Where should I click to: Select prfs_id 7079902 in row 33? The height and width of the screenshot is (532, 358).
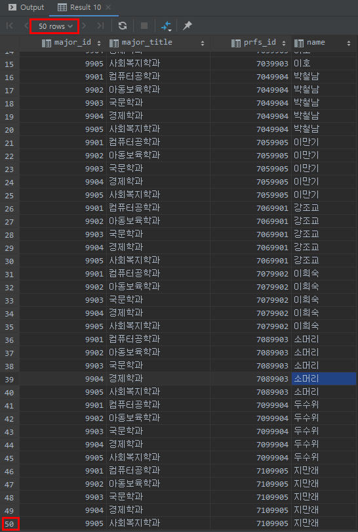pyautogui.click(x=250, y=300)
